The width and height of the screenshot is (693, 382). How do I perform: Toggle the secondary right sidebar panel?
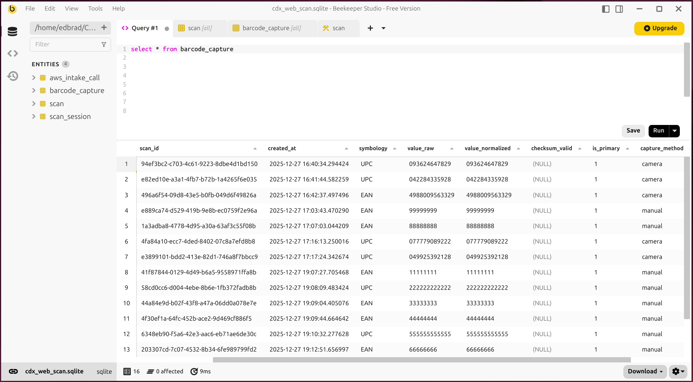(x=619, y=9)
